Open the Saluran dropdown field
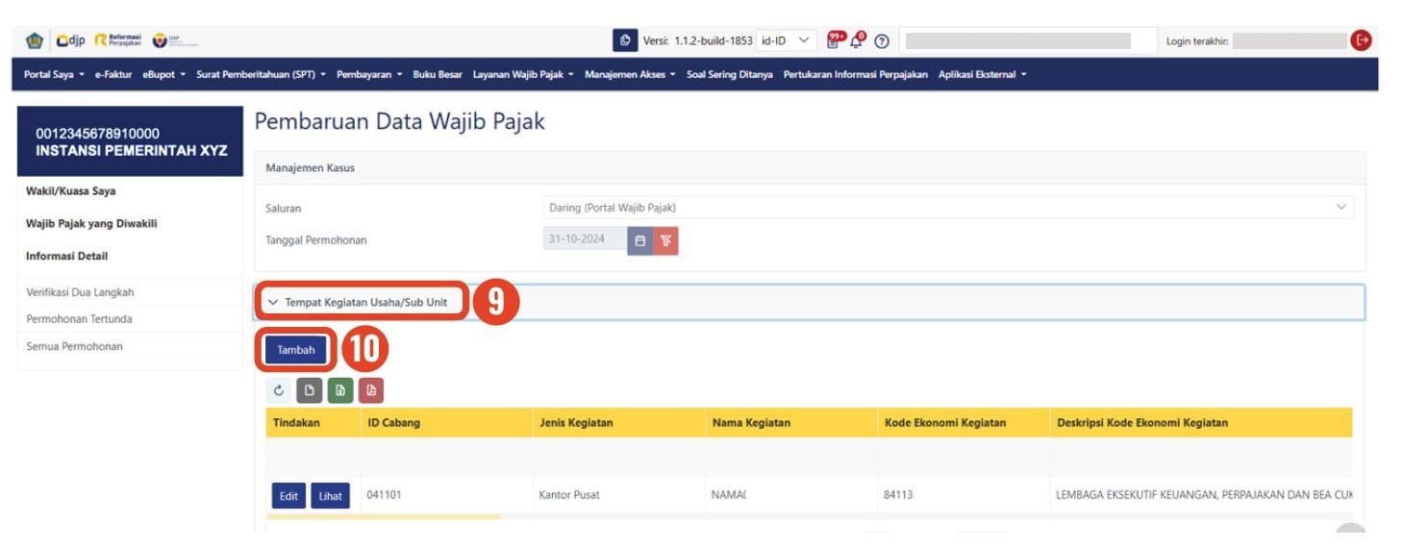This screenshot has width=1403, height=548. click(948, 208)
